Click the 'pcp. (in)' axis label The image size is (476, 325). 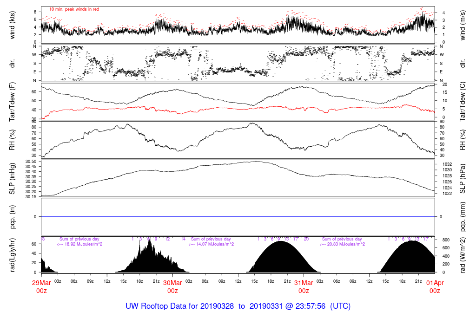pyautogui.click(x=13, y=217)
